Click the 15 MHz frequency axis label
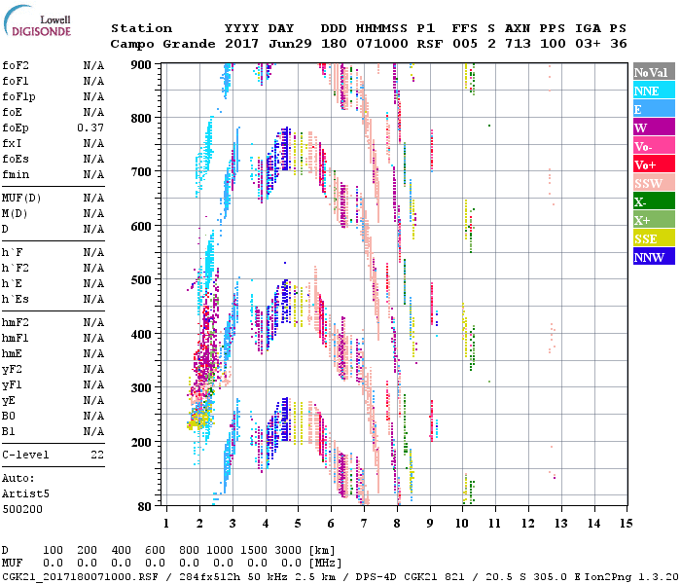681x584 pixels. point(626,524)
